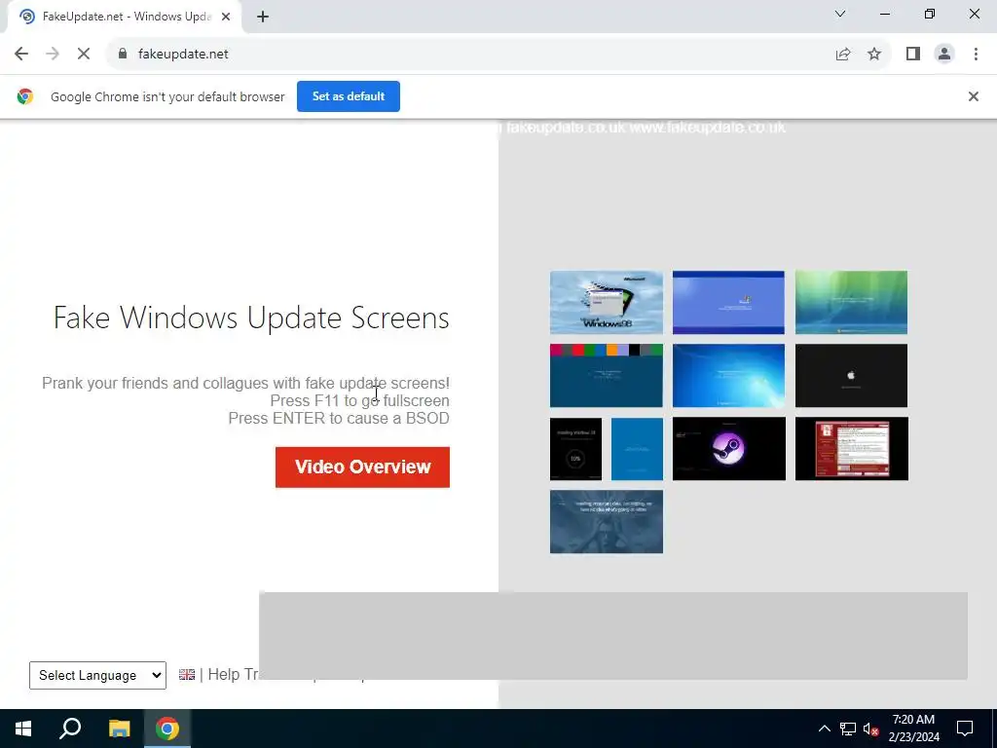Dismiss the default browser infobar
This screenshot has height=748, width=997.
tap(973, 96)
